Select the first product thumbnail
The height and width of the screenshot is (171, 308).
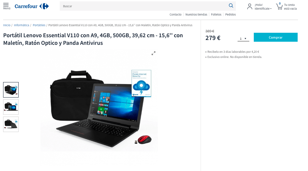coord(11,90)
